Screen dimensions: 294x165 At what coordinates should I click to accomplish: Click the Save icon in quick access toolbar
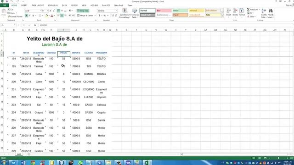[7, 1]
